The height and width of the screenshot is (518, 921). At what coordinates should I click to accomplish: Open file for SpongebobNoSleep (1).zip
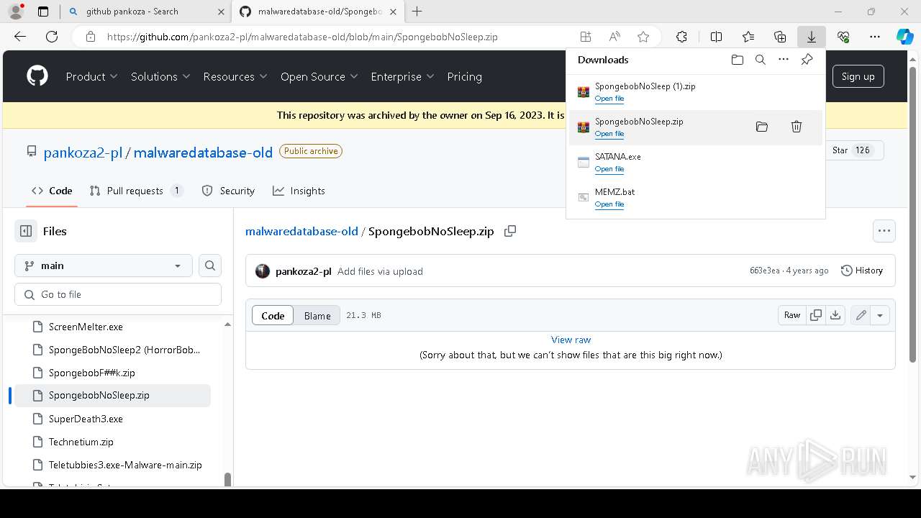coord(609,99)
